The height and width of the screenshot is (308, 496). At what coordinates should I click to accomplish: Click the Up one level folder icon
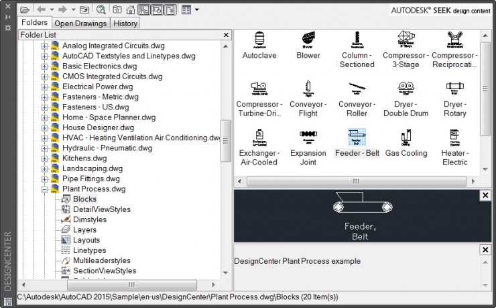pos(84,10)
